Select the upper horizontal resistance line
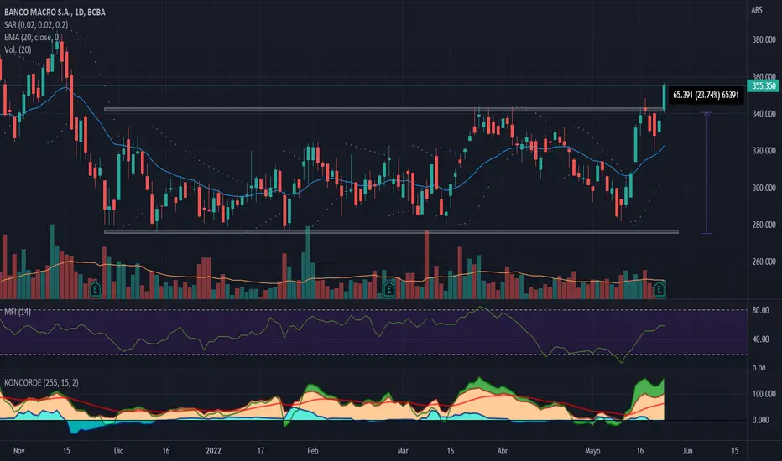Screen dimensions: 782x461 click(384, 109)
